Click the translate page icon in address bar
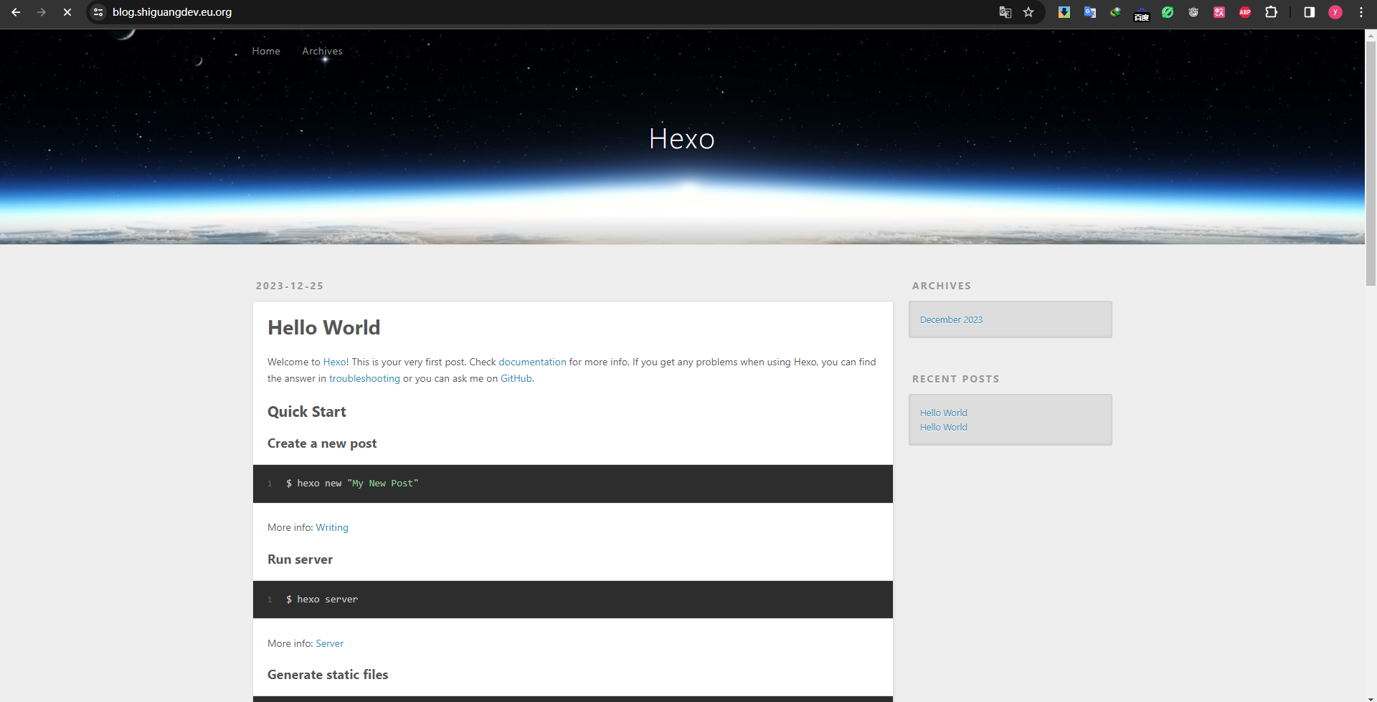 tap(1005, 12)
